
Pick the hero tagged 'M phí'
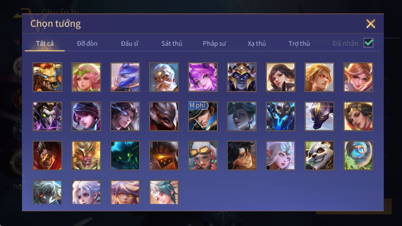tap(203, 116)
